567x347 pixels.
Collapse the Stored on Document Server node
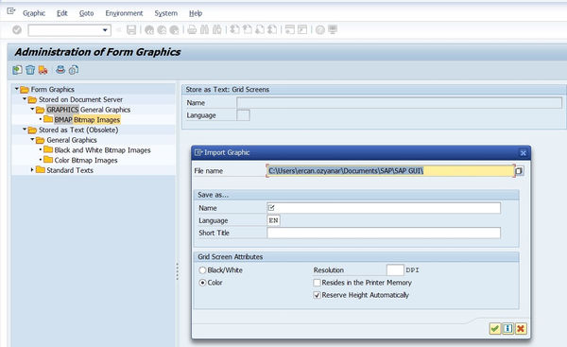25,98
